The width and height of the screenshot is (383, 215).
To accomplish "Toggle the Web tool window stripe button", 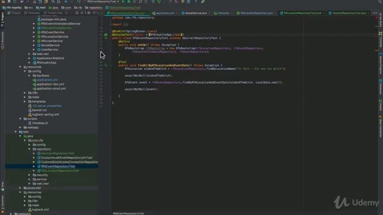I will point(2,186).
